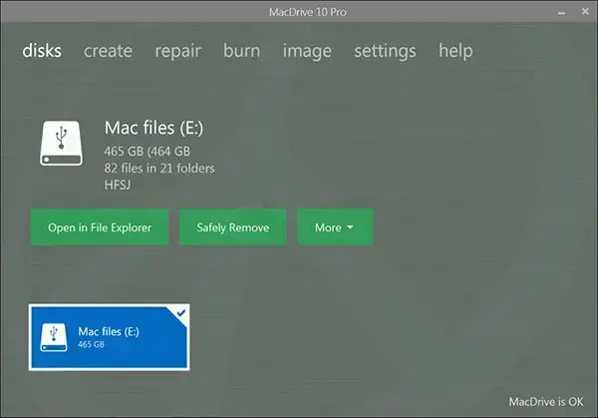Image resolution: width=598 pixels, height=418 pixels.
Task: Click the MacDrive 10 Pro window title
Action: (308, 12)
